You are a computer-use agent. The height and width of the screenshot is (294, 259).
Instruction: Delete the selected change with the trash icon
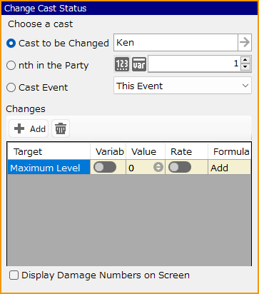pos(61,128)
